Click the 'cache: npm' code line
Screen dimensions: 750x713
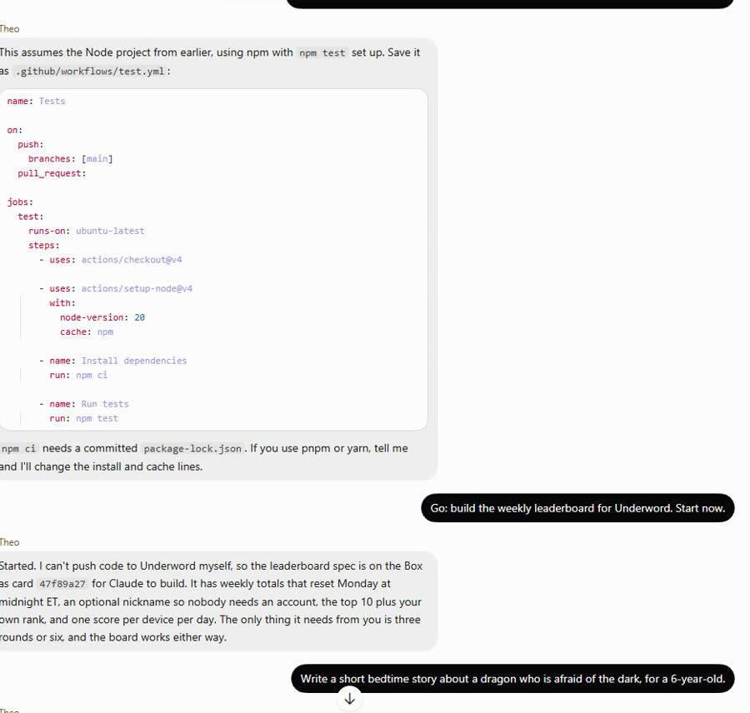(x=87, y=332)
